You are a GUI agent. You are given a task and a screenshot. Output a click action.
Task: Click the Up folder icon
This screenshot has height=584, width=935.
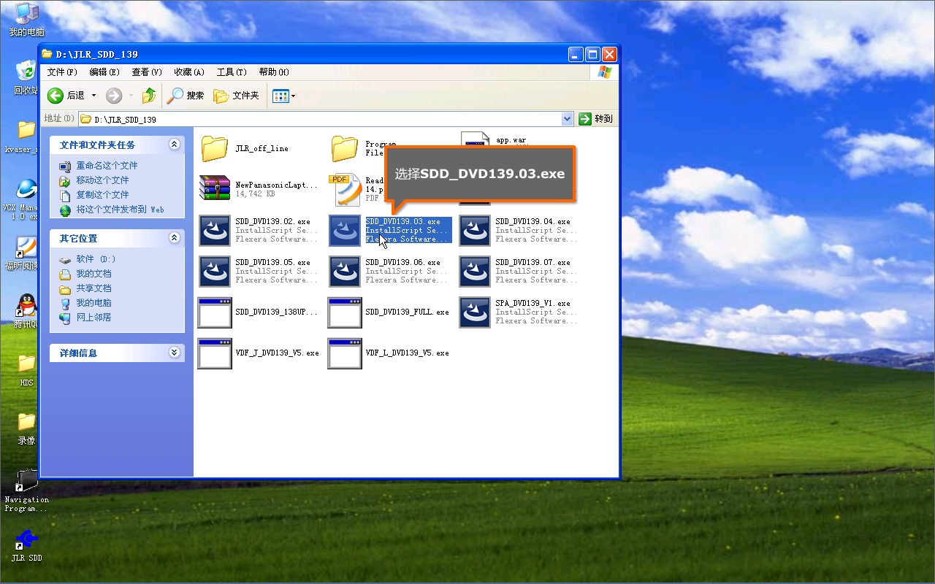[149, 96]
